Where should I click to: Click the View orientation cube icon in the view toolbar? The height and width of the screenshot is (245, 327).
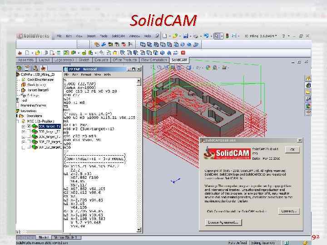pos(189,68)
